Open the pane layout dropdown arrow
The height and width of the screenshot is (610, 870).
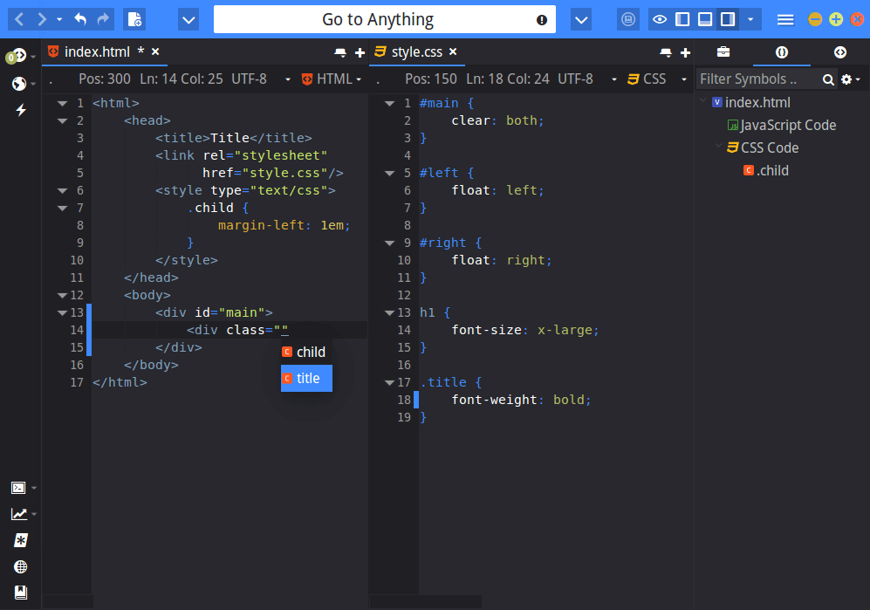tap(750, 19)
